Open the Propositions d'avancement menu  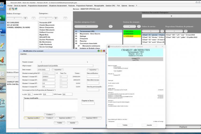pyautogui.click(x=38, y=6)
